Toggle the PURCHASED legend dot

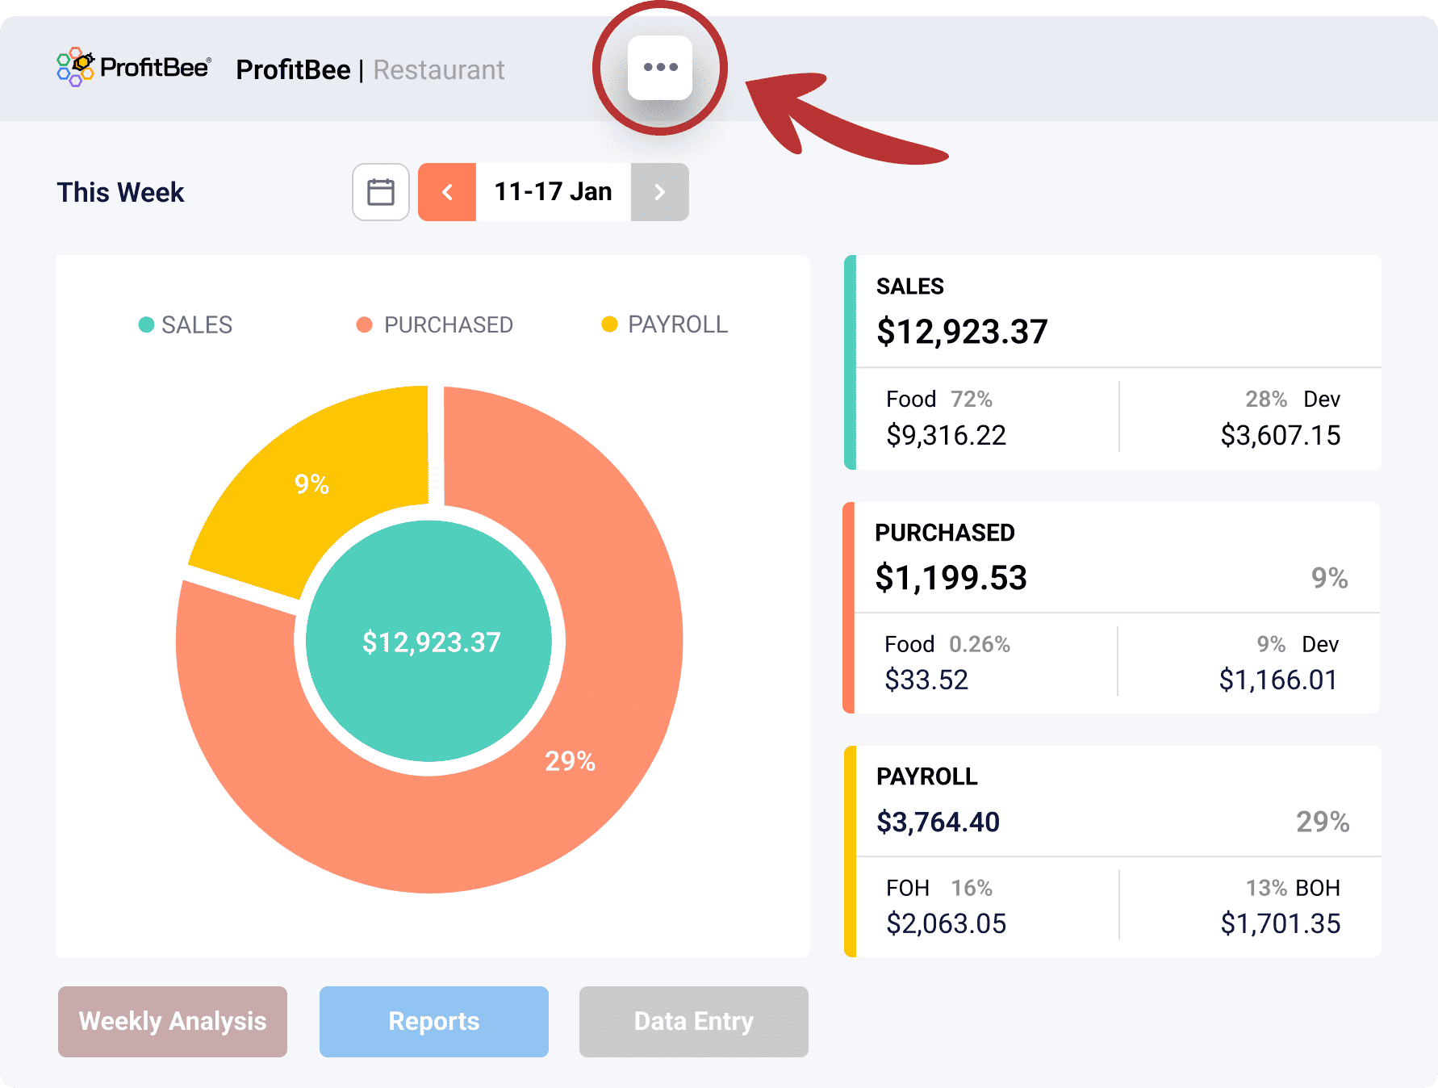tap(365, 324)
